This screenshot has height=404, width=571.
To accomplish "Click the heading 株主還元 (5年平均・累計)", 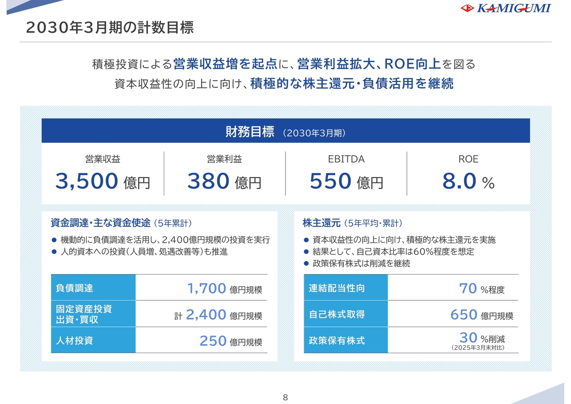I will [x=352, y=223].
